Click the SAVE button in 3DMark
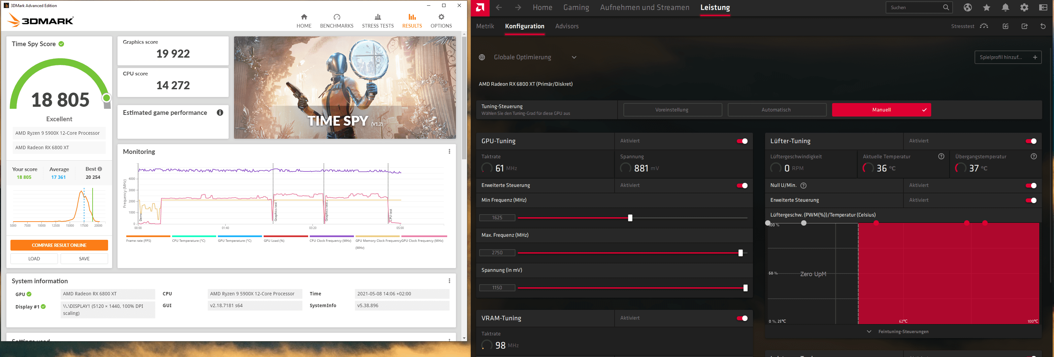This screenshot has height=357, width=1054. pyautogui.click(x=84, y=259)
